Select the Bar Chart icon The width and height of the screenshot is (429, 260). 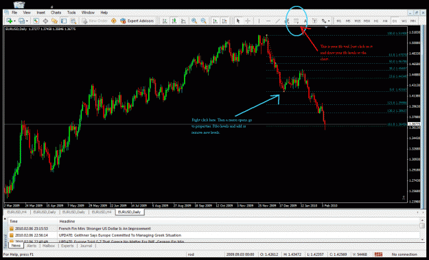pos(165,21)
